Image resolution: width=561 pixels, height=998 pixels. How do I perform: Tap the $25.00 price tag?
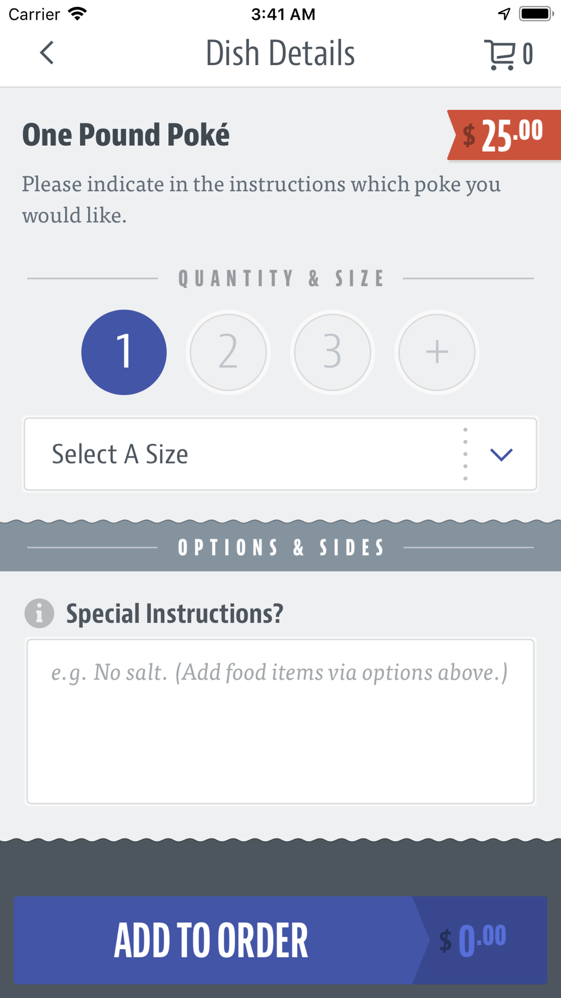point(503,135)
